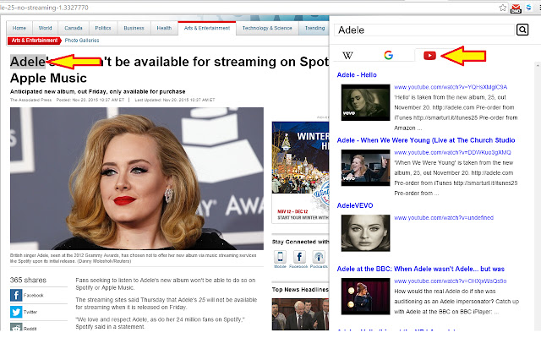
Task: Click the red Arts & Entertainment breadcrumb
Action: [x=35, y=41]
